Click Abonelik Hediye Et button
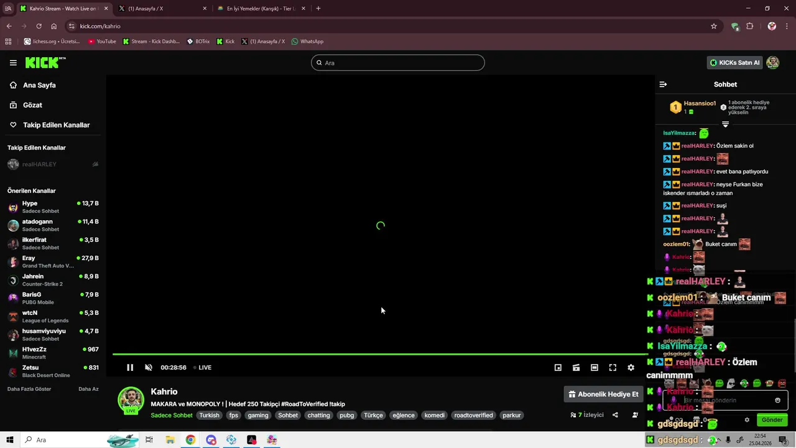796x448 pixels. [603, 394]
